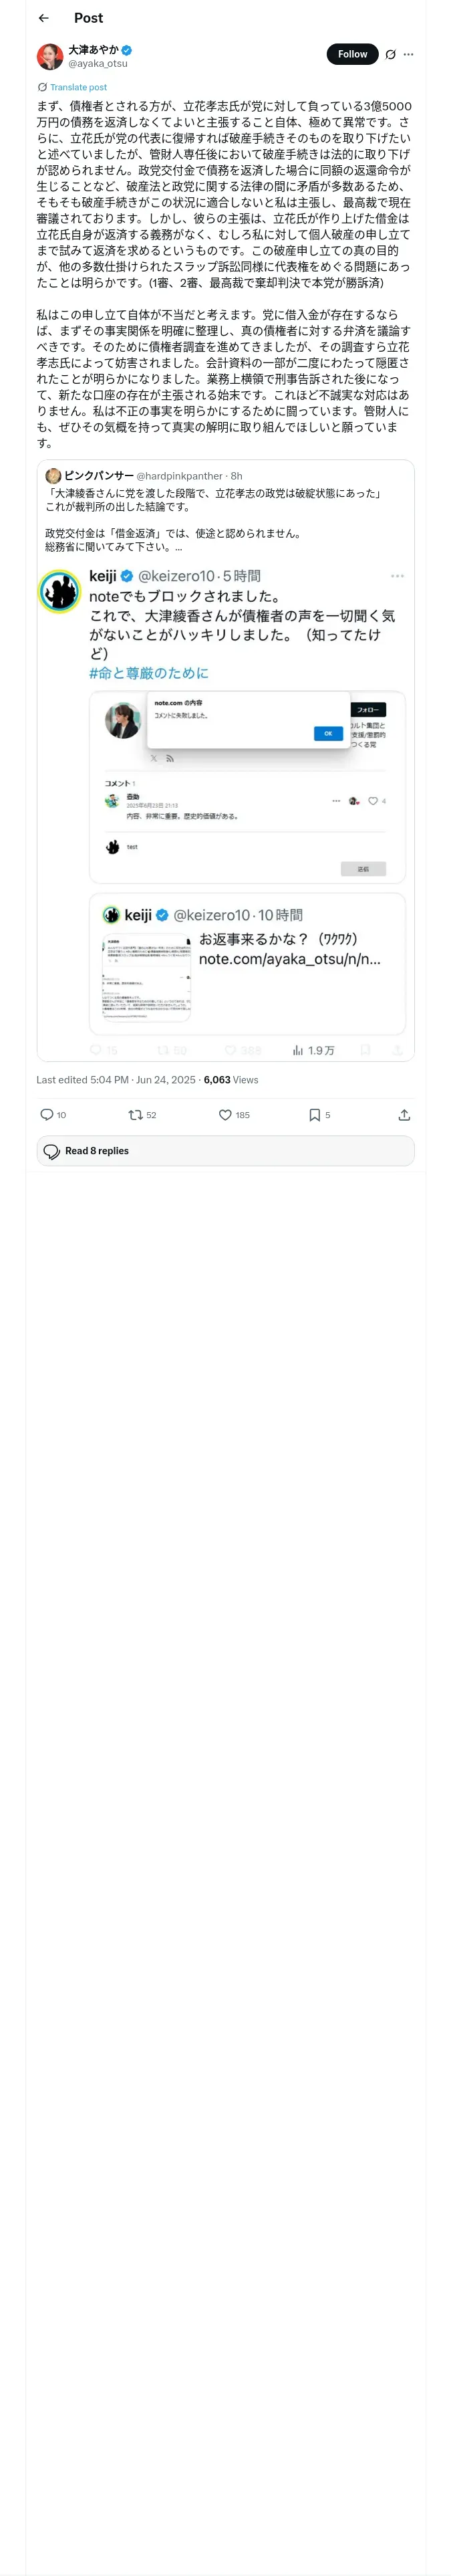Click keiji's avatar in embedded screenshot

point(59,591)
